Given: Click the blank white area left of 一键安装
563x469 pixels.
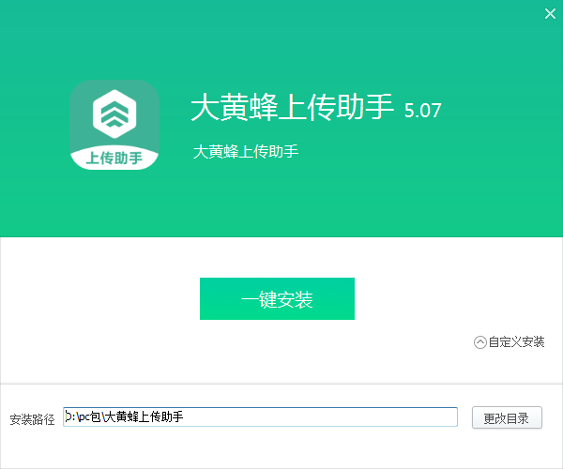Looking at the screenshot, I should (103, 299).
